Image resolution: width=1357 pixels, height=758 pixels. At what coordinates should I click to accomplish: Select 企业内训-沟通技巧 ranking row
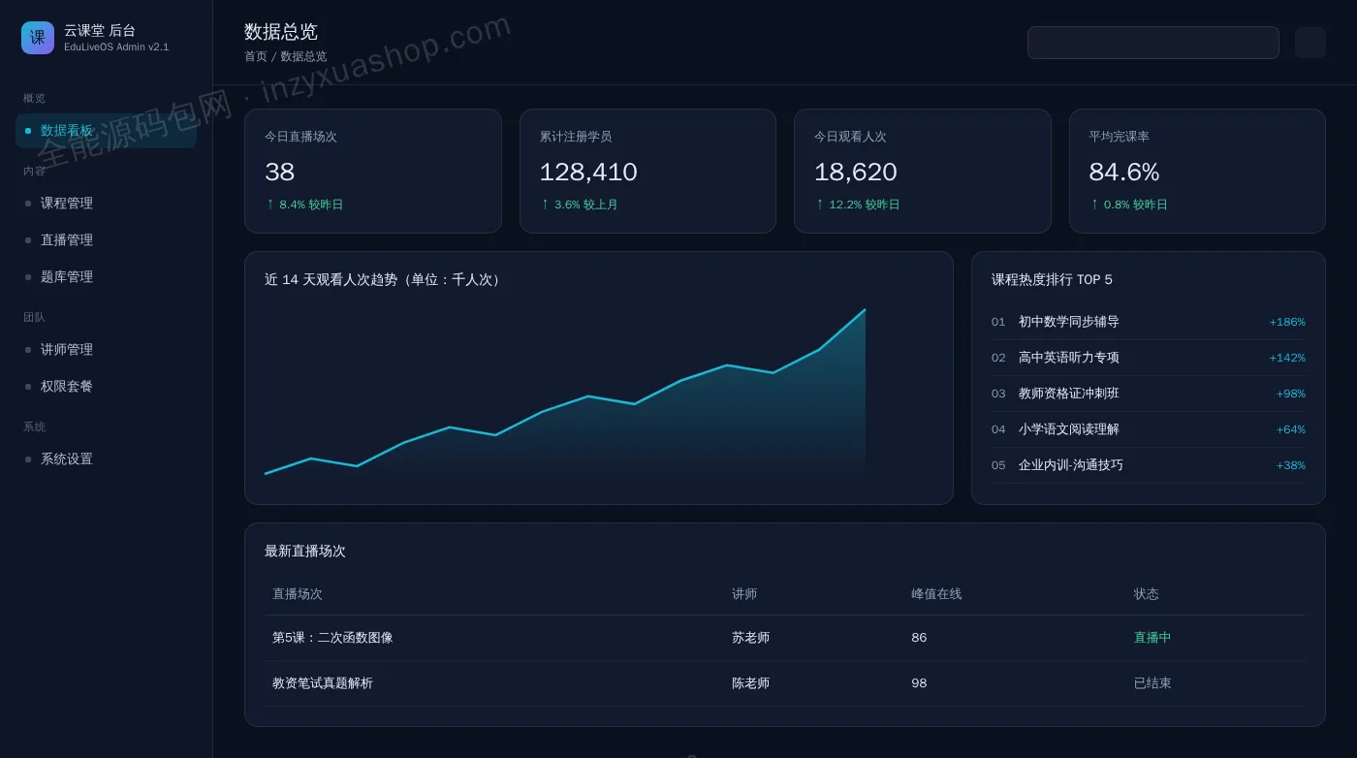(x=1149, y=465)
